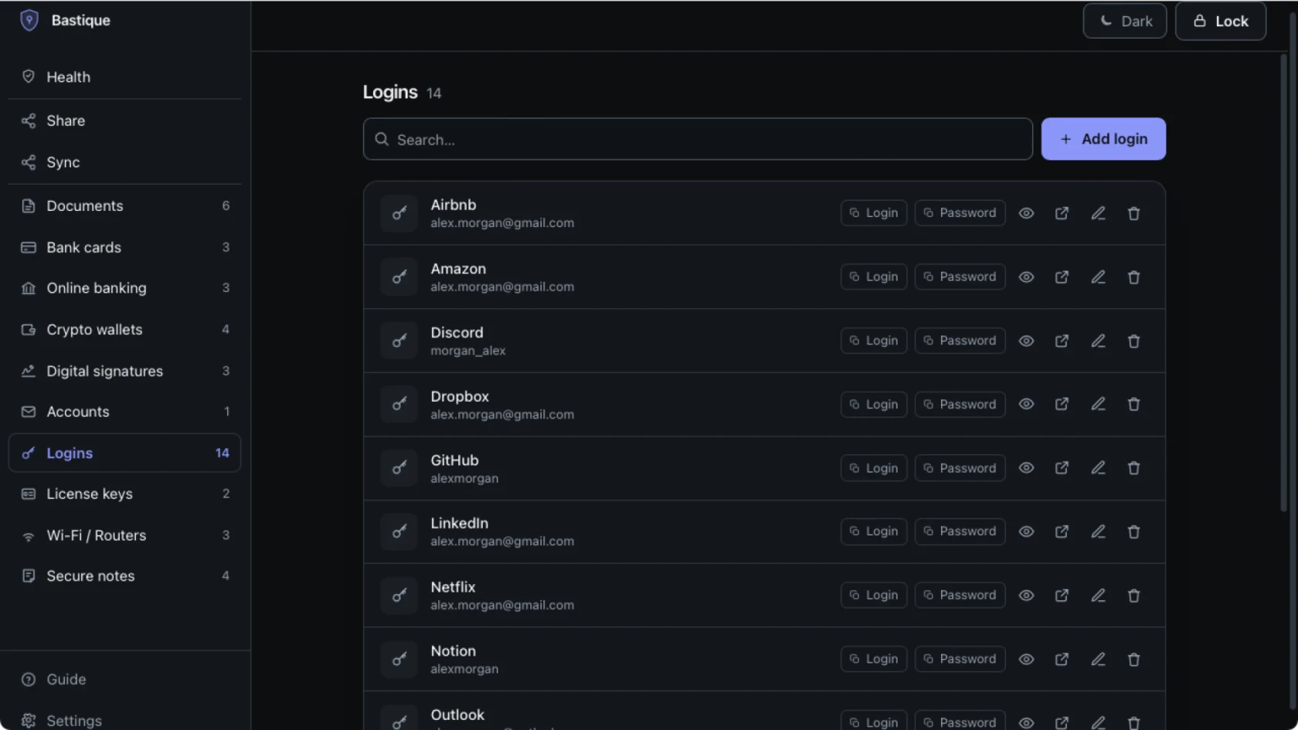Edit the Amazon login entry

tap(1098, 277)
